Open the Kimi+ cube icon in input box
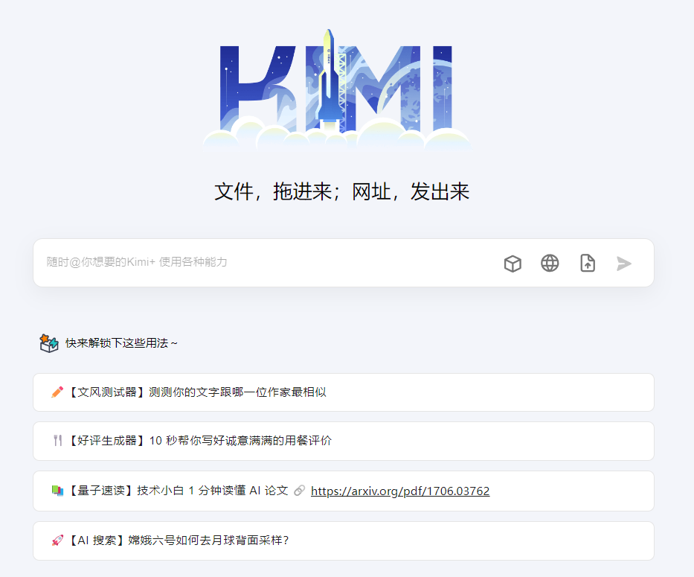The width and height of the screenshot is (694, 577). [x=513, y=264]
